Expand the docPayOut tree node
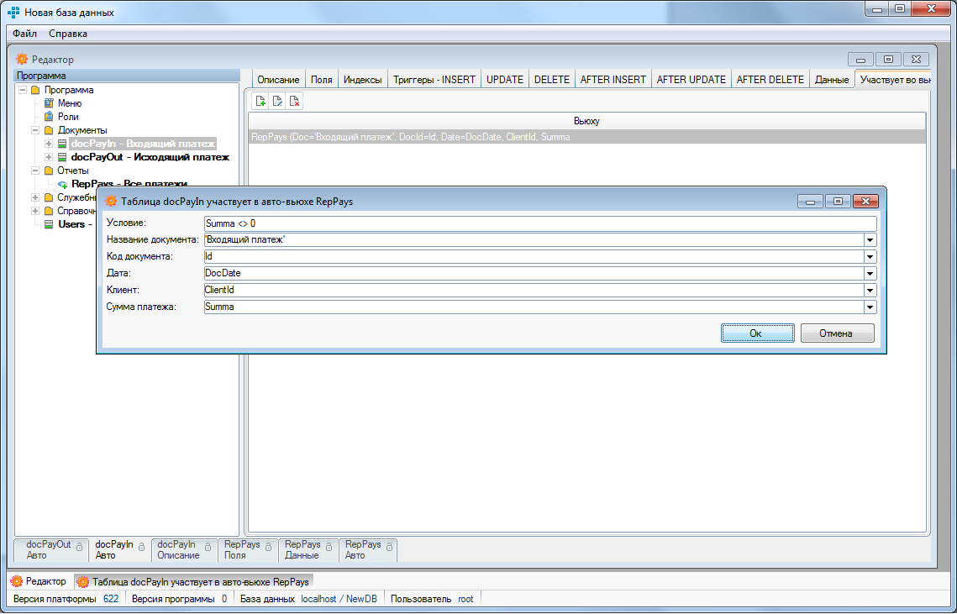957x614 pixels. click(x=49, y=157)
